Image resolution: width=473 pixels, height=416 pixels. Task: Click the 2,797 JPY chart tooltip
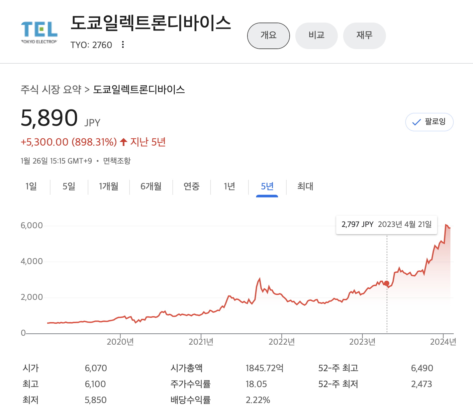click(x=387, y=225)
